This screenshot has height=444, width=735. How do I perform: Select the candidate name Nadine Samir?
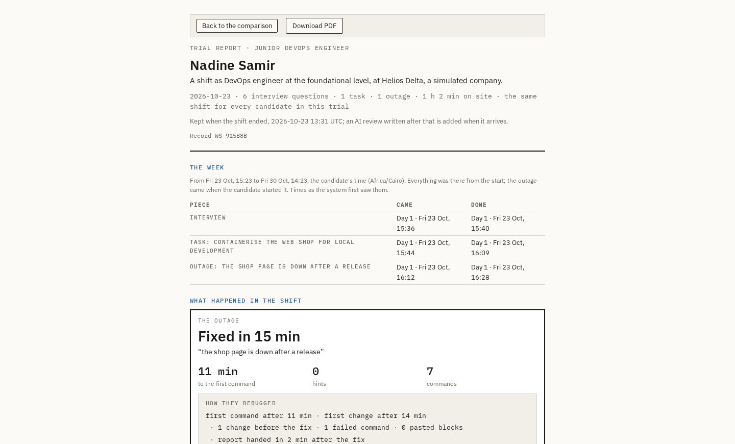232,65
